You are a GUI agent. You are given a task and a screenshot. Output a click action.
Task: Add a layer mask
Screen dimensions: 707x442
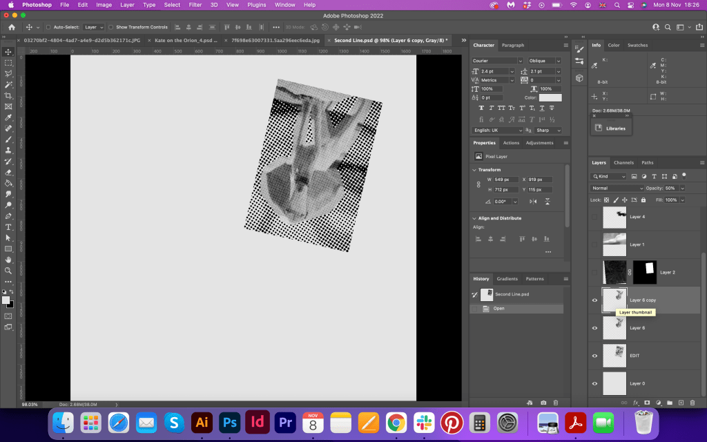coord(647,402)
